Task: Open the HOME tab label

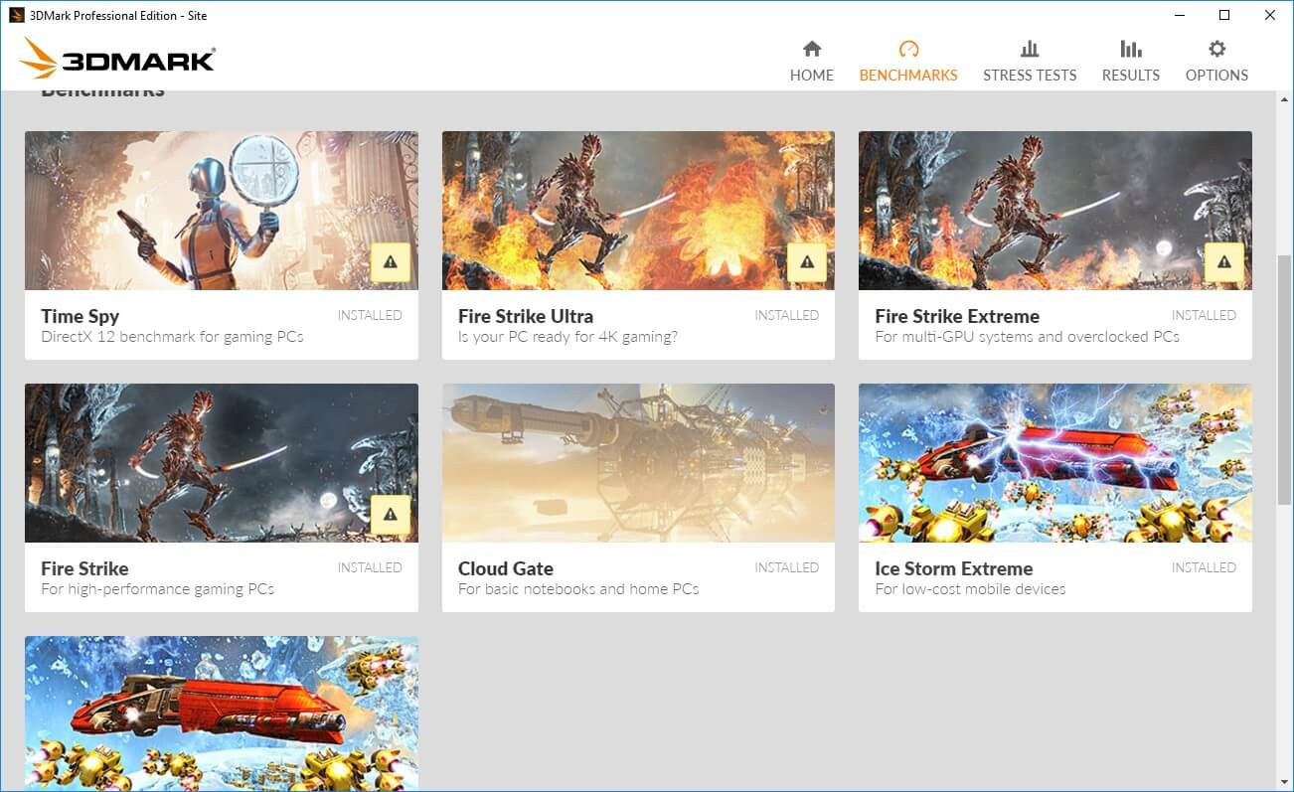Action: tap(812, 75)
